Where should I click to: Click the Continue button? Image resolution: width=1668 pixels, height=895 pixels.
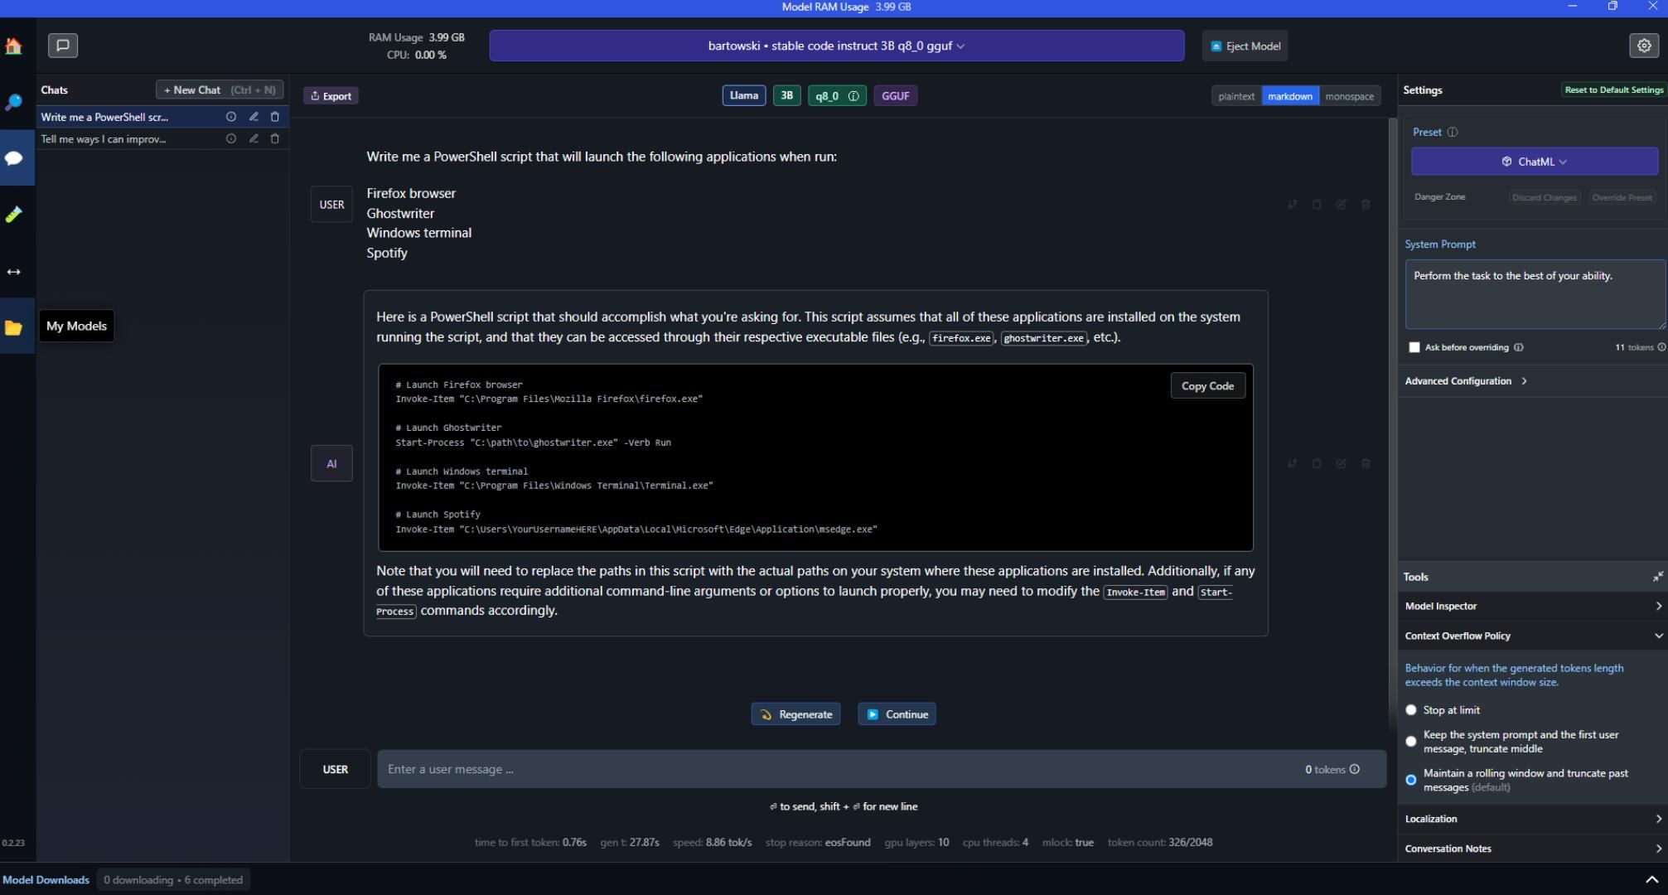[x=897, y=714]
